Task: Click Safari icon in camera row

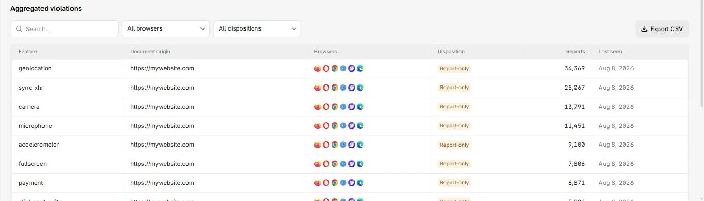Action: coord(343,107)
